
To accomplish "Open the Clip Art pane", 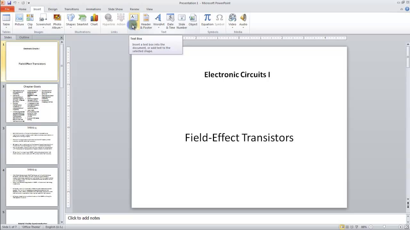I will click(30, 21).
